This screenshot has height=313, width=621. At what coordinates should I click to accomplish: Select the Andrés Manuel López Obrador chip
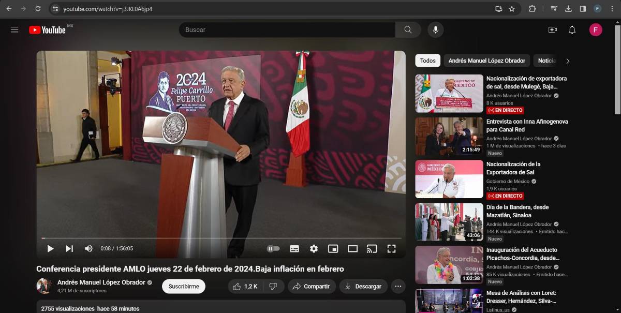point(486,61)
